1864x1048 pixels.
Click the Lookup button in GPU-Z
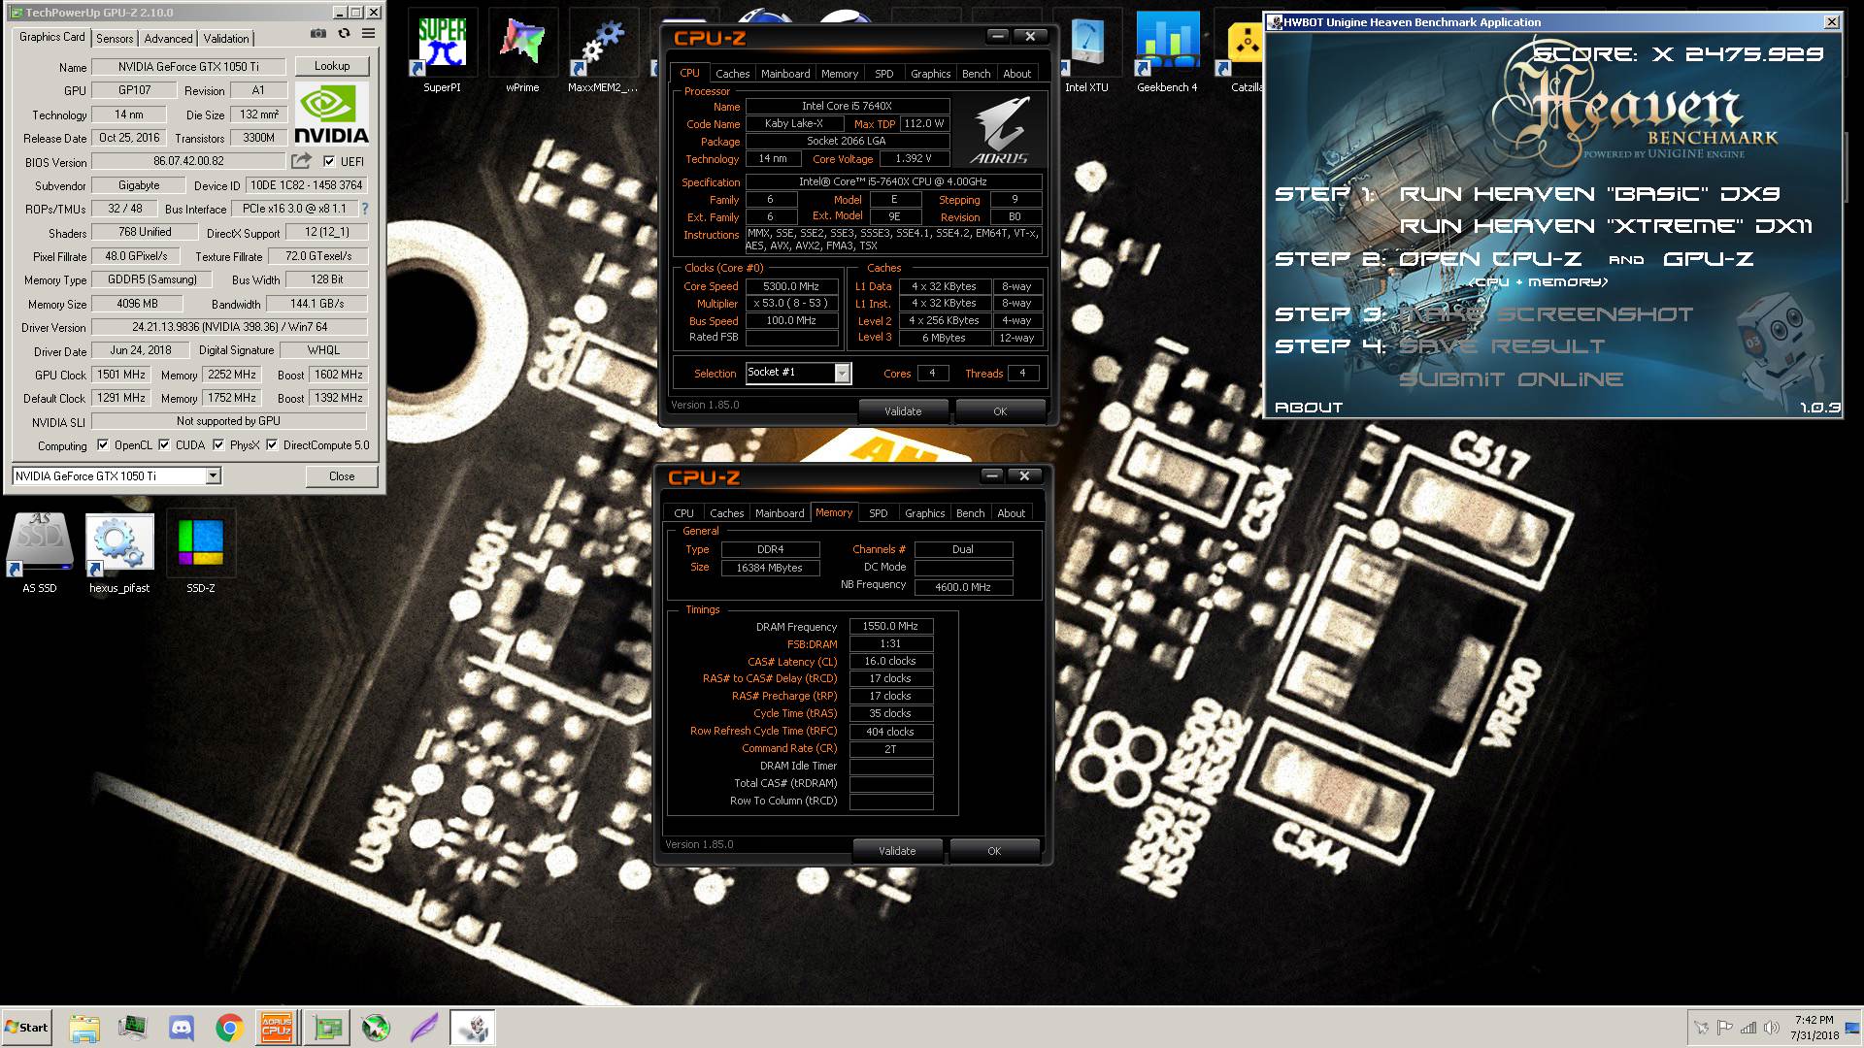[x=332, y=66]
